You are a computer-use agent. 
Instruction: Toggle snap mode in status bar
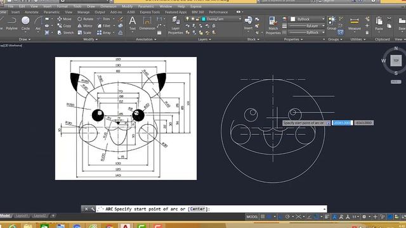tap(269, 217)
